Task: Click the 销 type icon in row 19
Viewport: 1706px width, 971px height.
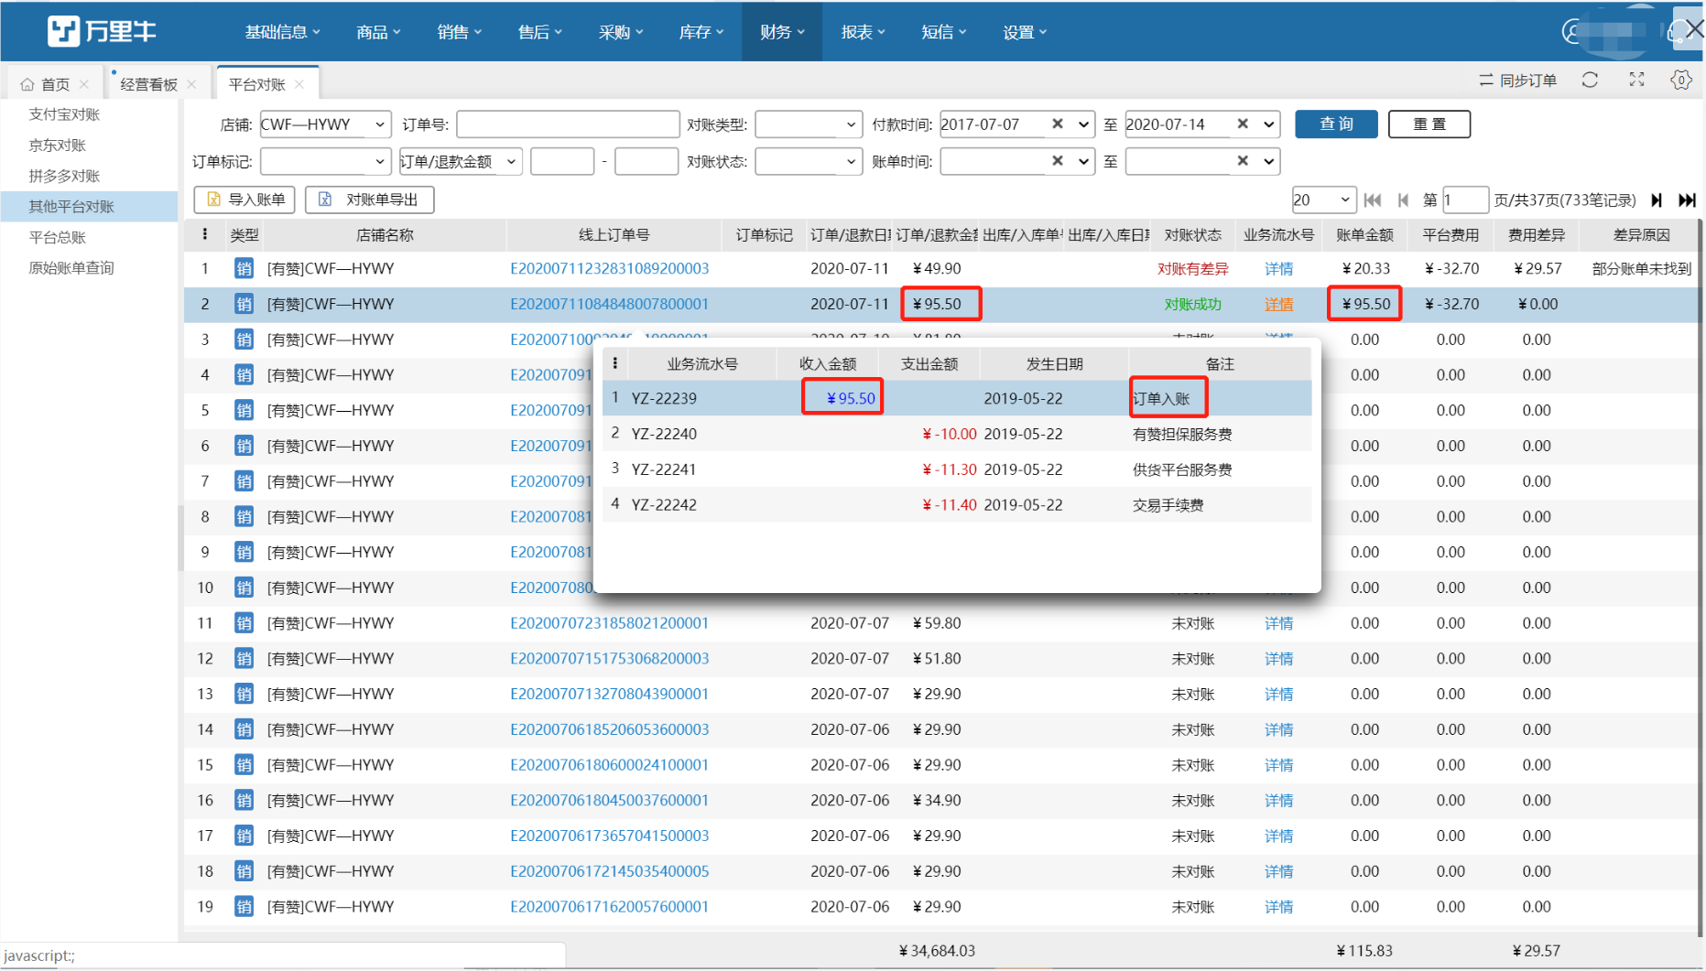Action: [244, 907]
